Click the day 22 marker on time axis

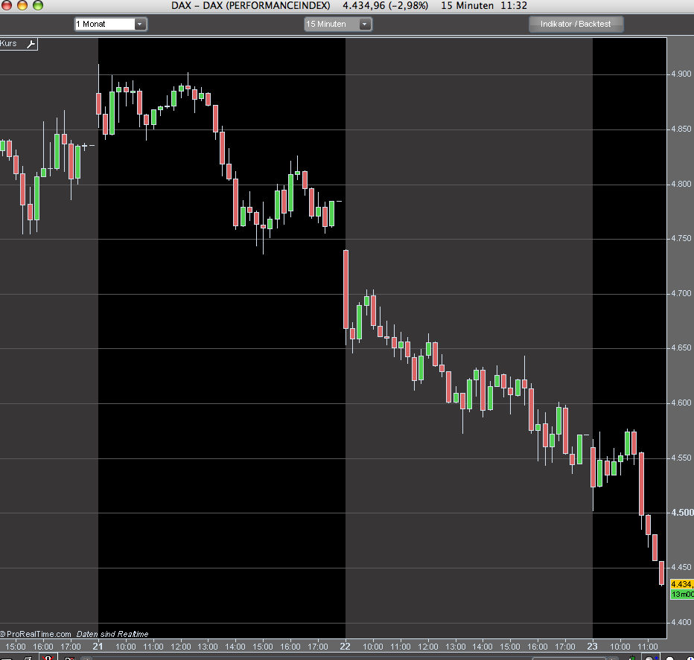346,647
